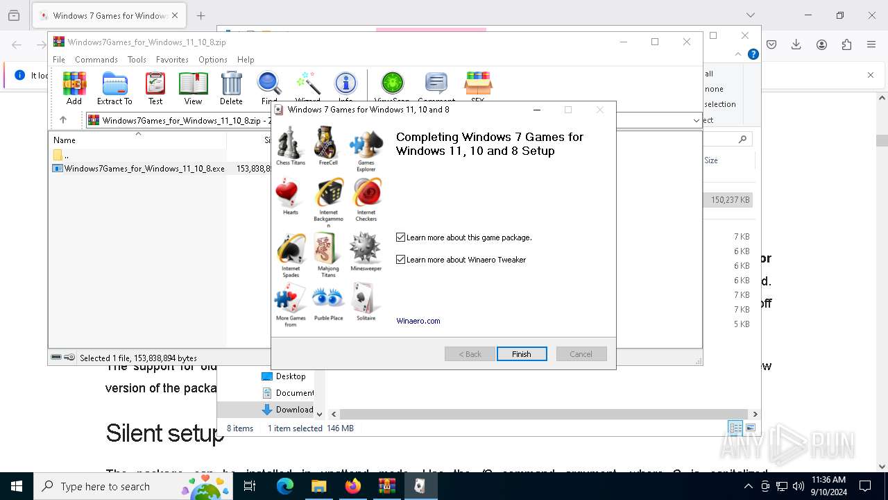Open File Explorer from taskbar

[x=318, y=486]
